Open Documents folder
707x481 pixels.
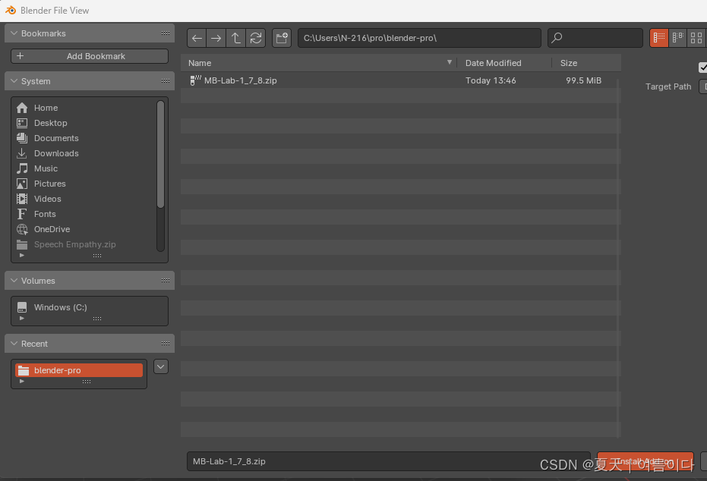[x=86, y=138]
